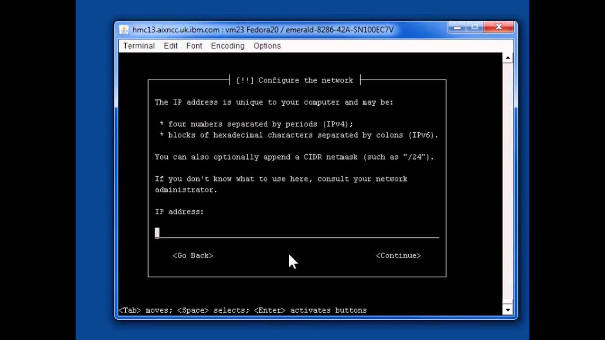Select the Continue button

pos(398,255)
